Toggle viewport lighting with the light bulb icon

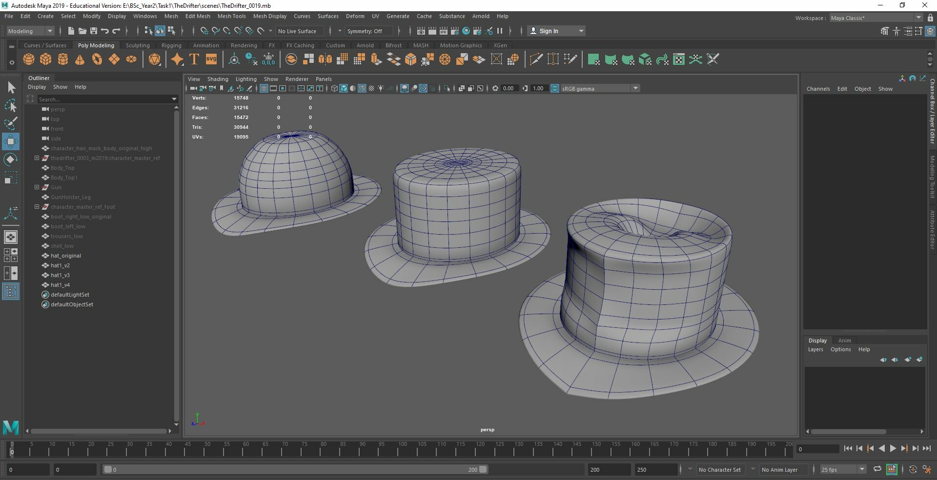point(380,88)
